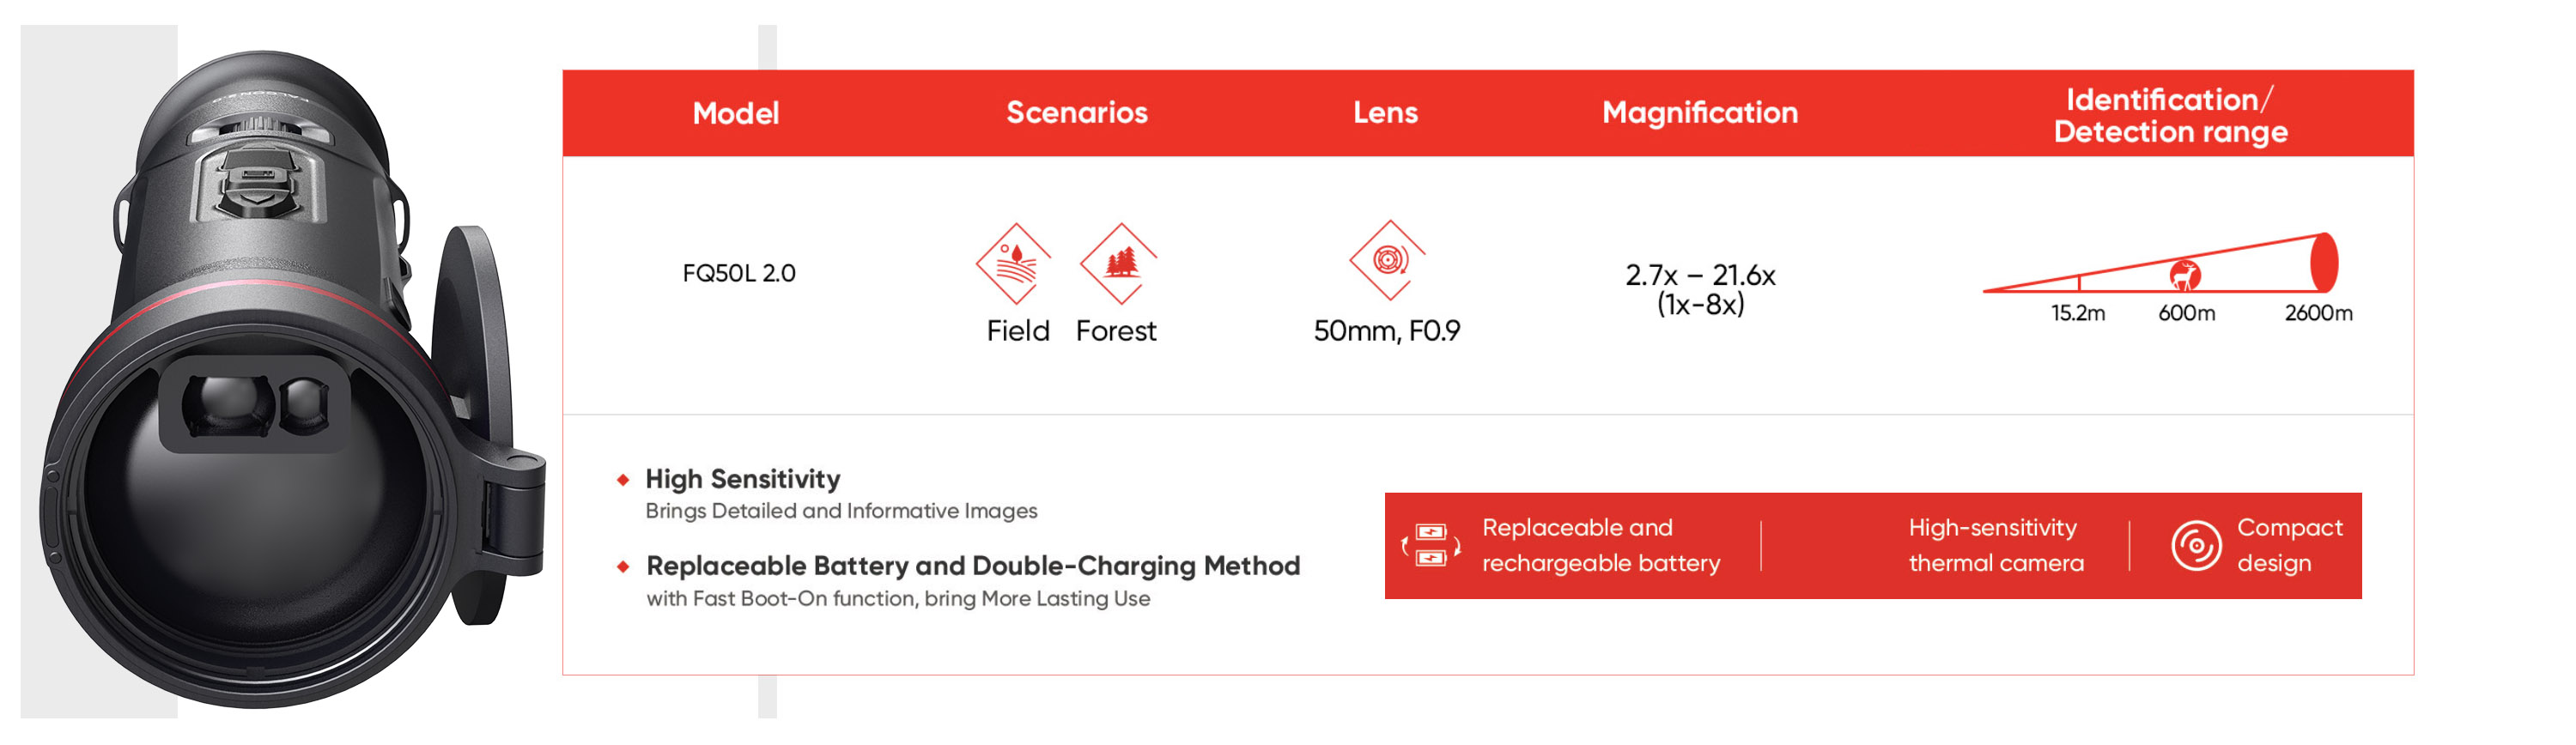Click the Forest scenario tree icon
Screen dimensions: 2576x745
tap(1119, 263)
